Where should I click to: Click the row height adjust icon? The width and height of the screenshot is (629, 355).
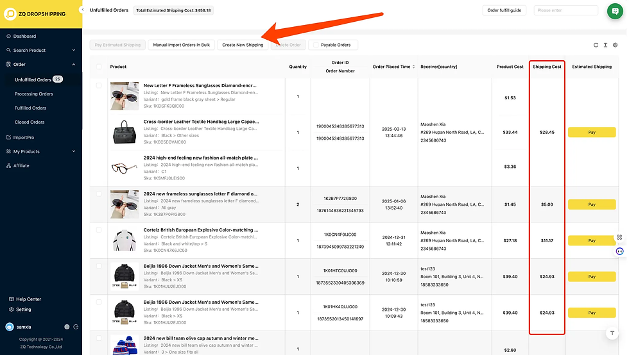pyautogui.click(x=605, y=45)
